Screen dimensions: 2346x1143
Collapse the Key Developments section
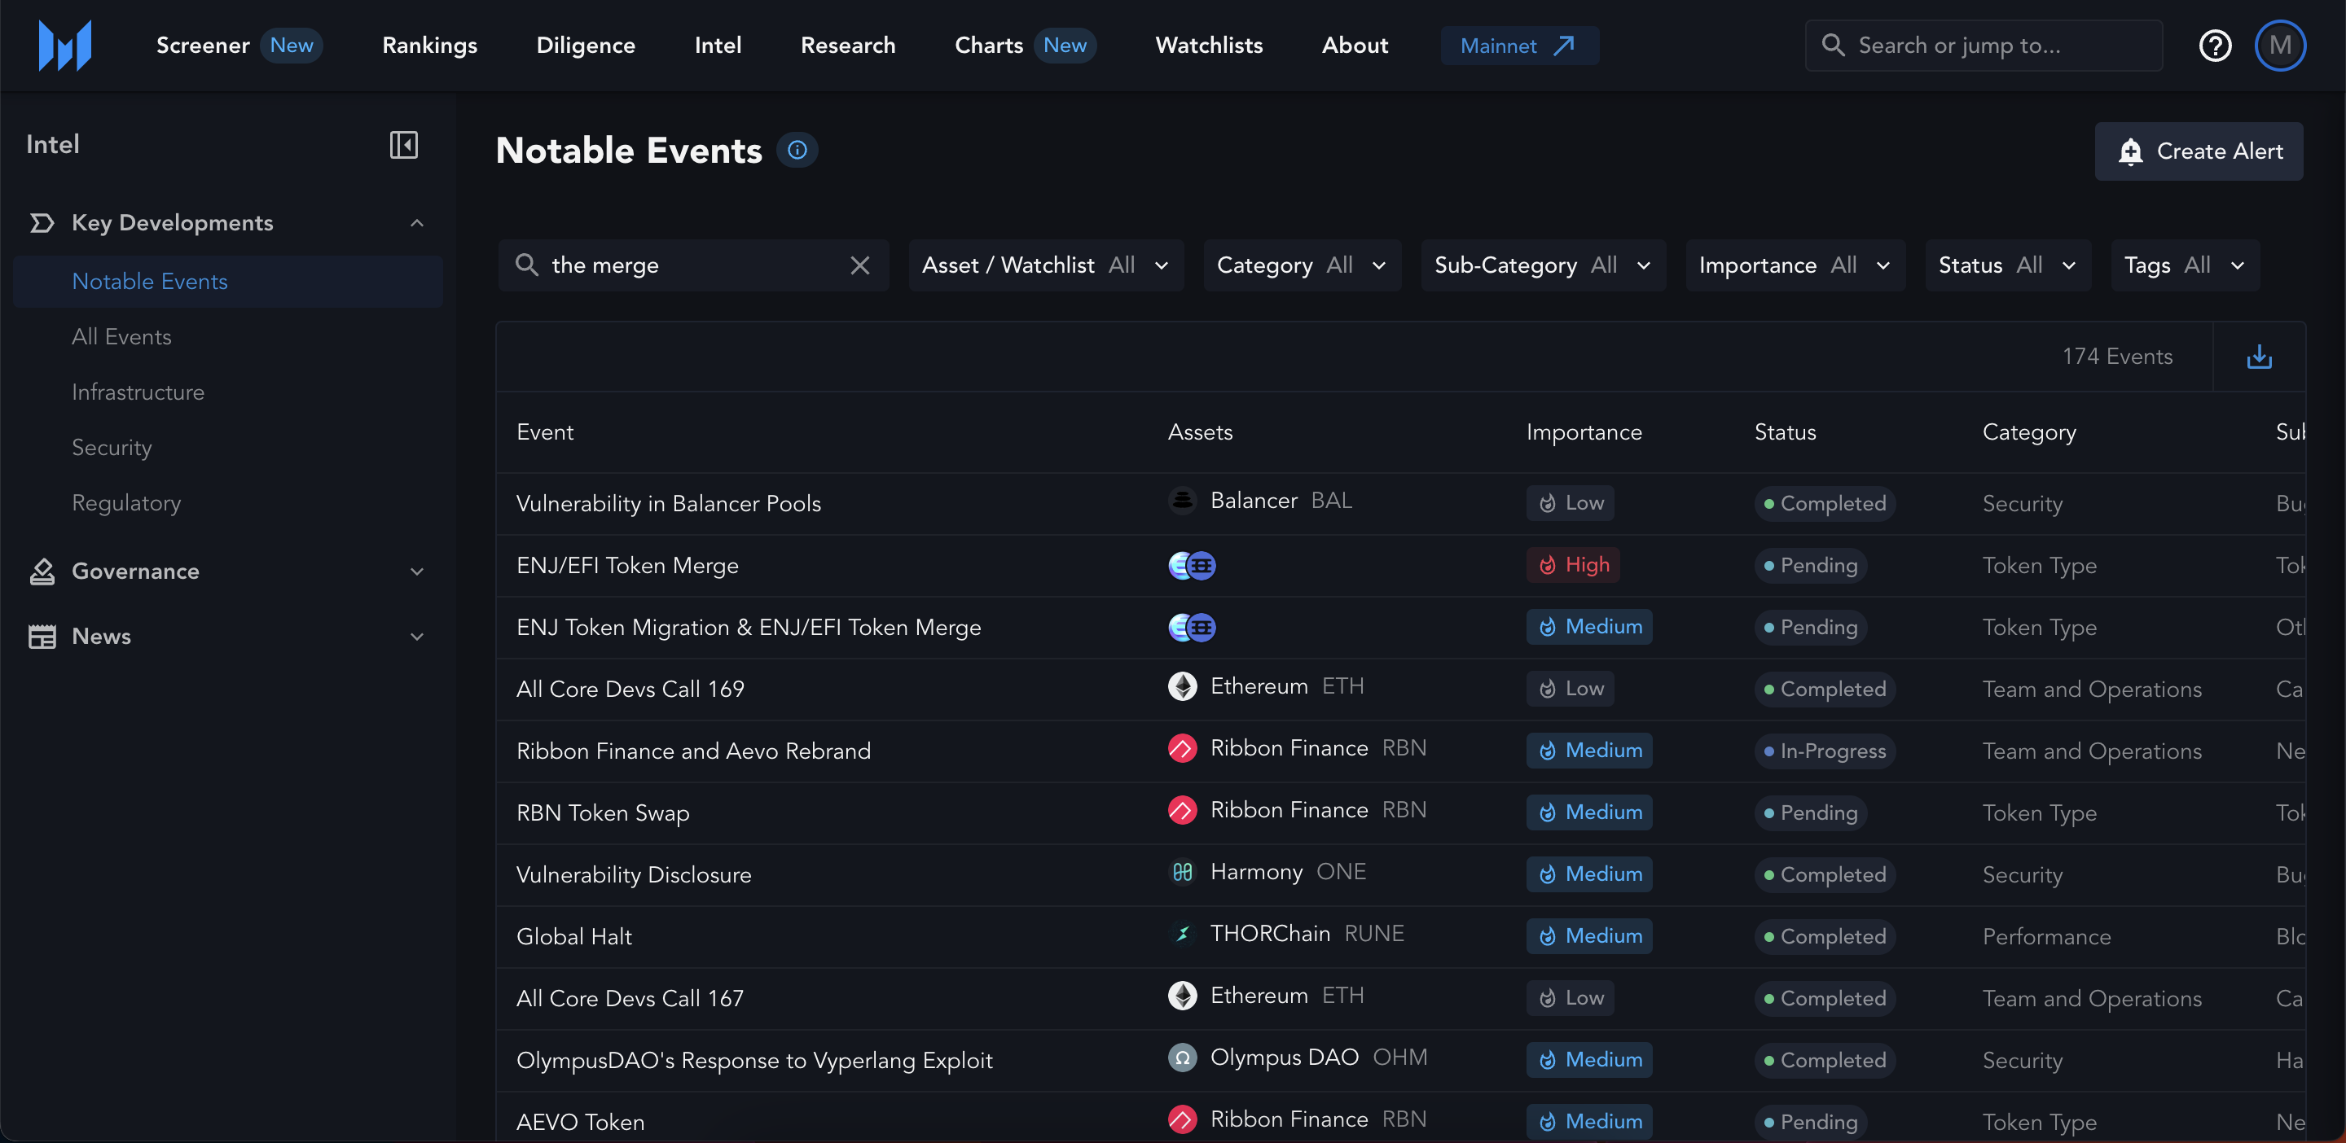point(417,223)
